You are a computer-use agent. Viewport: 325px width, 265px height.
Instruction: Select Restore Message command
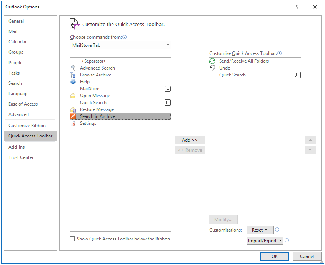pyautogui.click(x=120, y=109)
